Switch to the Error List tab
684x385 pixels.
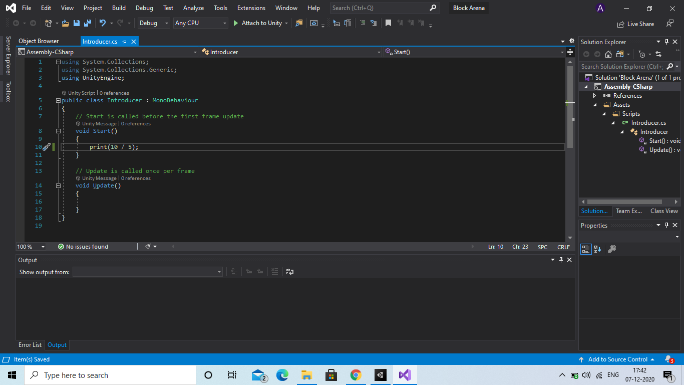coord(30,344)
